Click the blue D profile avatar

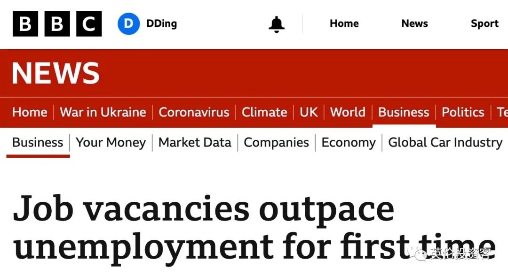click(128, 23)
